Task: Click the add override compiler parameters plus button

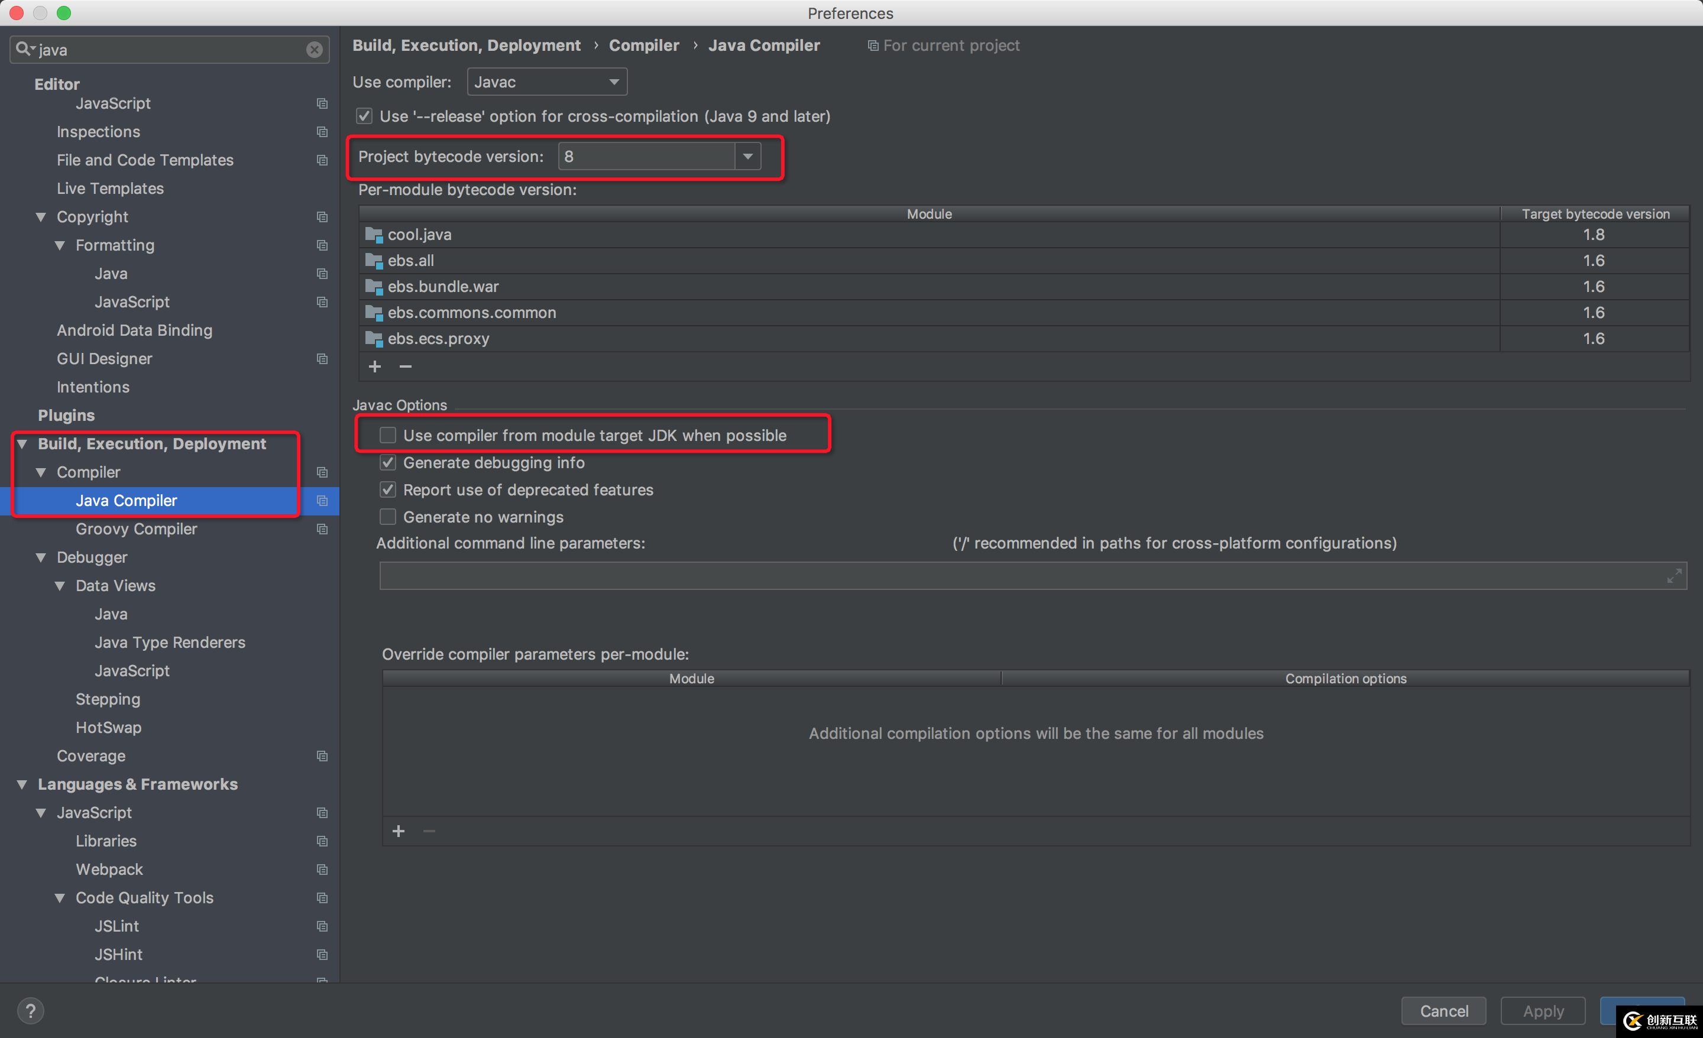Action: pos(398,830)
